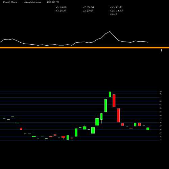Image resolution: width=169 pixels, height=169 pixels.
Task: Click the price axis label 11
Action: pos(161,140)
